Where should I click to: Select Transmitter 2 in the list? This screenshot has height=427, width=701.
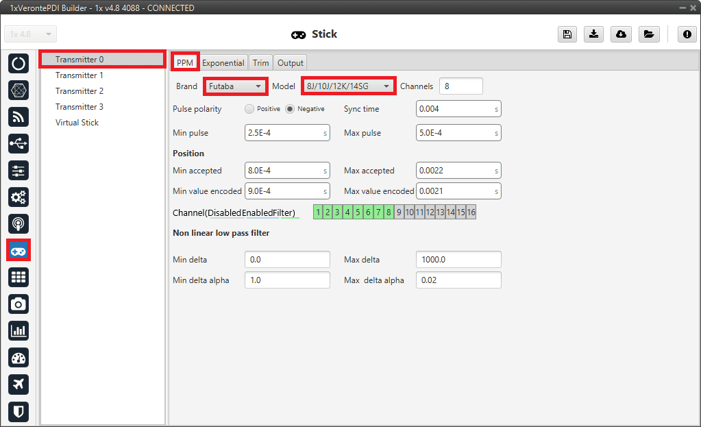click(79, 91)
